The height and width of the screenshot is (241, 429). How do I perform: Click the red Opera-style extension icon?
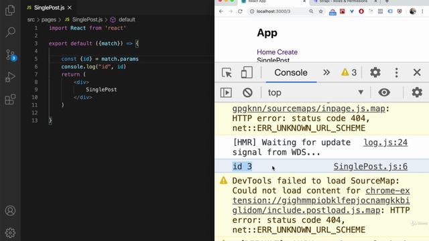361,11
